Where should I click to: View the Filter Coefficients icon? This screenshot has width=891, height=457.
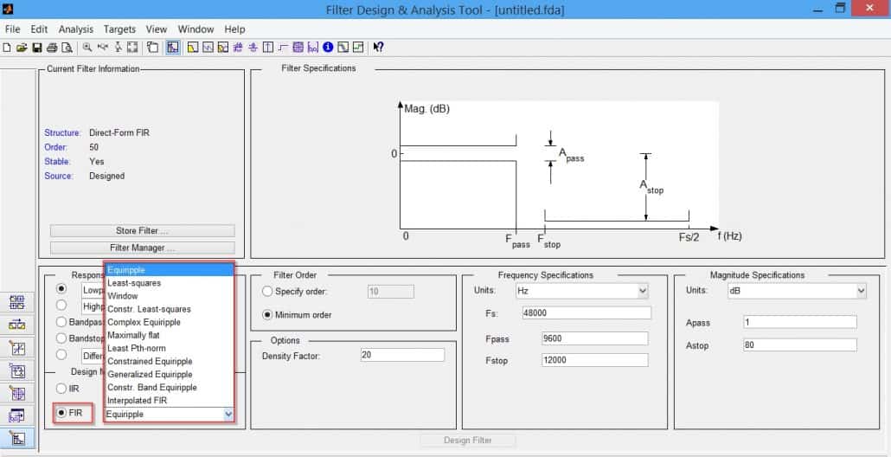tap(312, 48)
